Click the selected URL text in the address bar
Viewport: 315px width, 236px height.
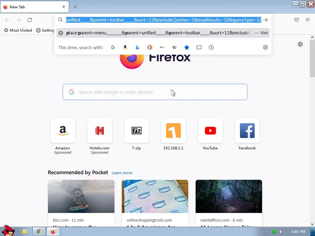[164, 20]
